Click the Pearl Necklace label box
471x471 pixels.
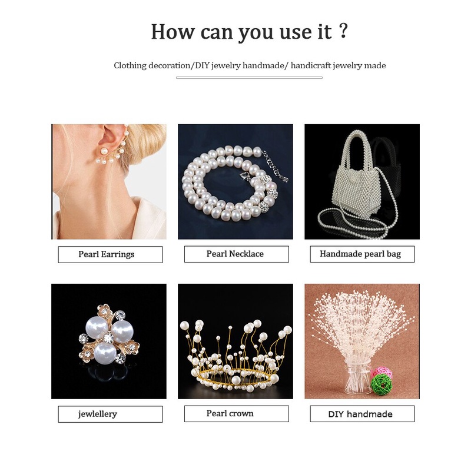tap(237, 254)
